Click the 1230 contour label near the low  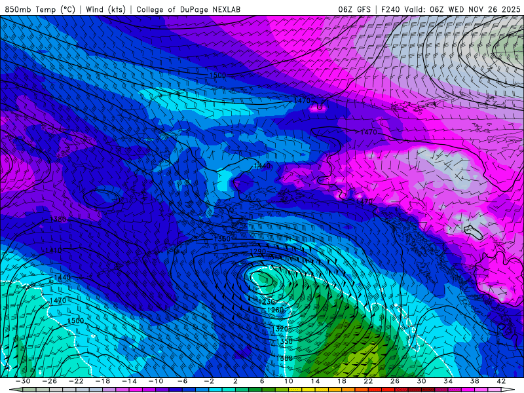pyautogui.click(x=267, y=302)
